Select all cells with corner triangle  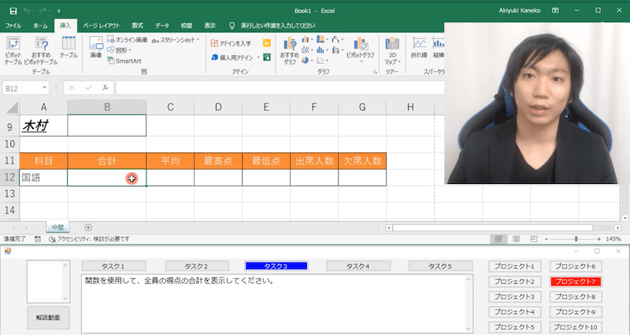(x=12, y=108)
